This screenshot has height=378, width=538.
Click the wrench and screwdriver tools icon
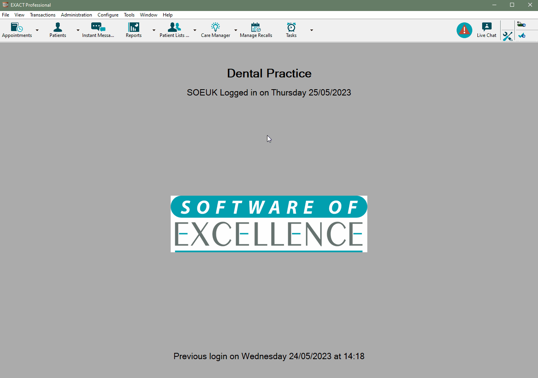coord(507,36)
